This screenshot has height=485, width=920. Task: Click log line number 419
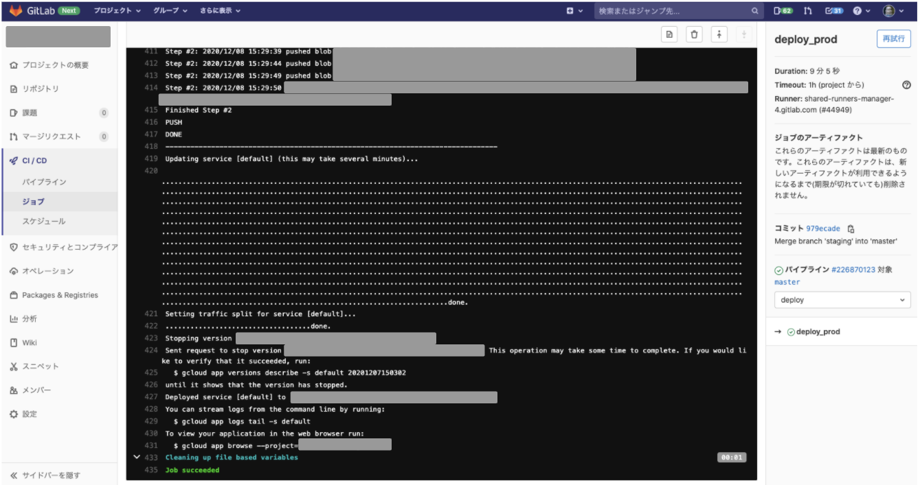point(151,158)
